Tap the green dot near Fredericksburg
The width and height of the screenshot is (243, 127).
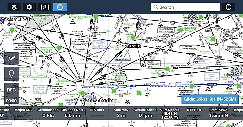(x=59, y=47)
